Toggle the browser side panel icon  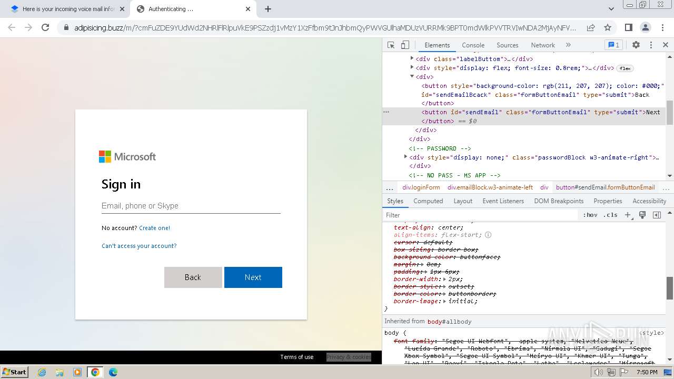tap(628, 27)
